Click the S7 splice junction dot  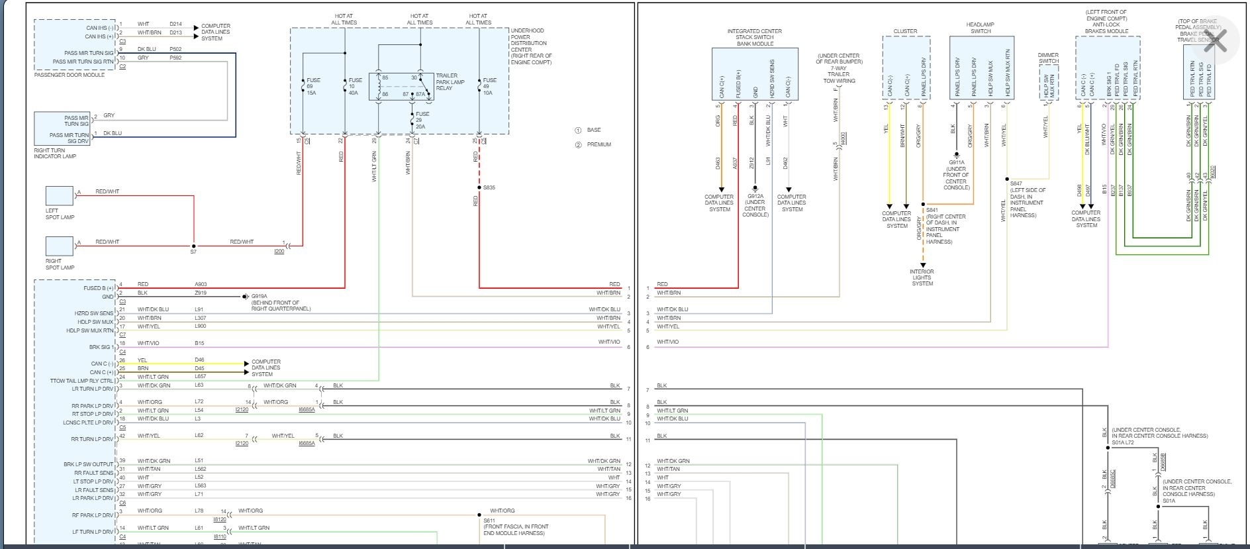pyautogui.click(x=193, y=245)
